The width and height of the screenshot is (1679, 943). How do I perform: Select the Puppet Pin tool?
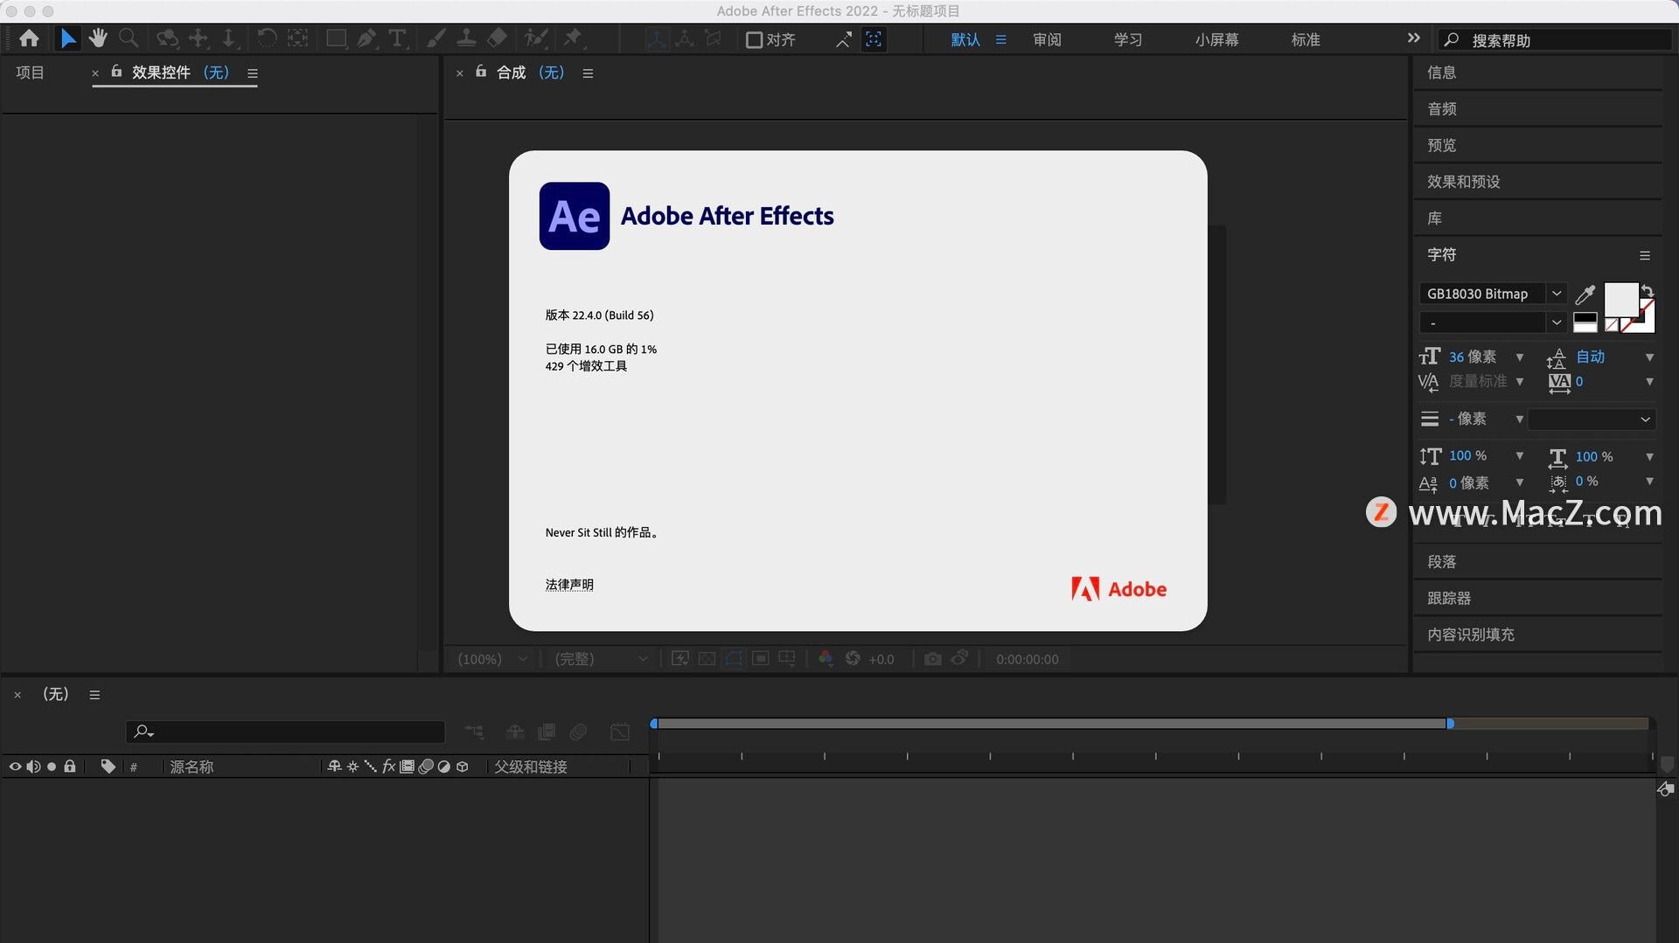pos(575,38)
